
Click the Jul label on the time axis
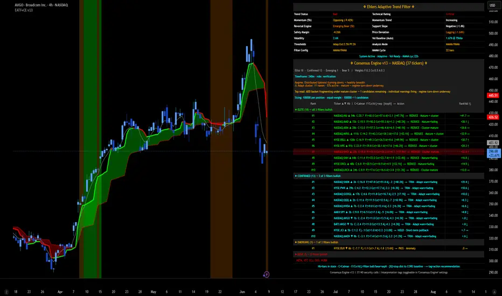336,292
